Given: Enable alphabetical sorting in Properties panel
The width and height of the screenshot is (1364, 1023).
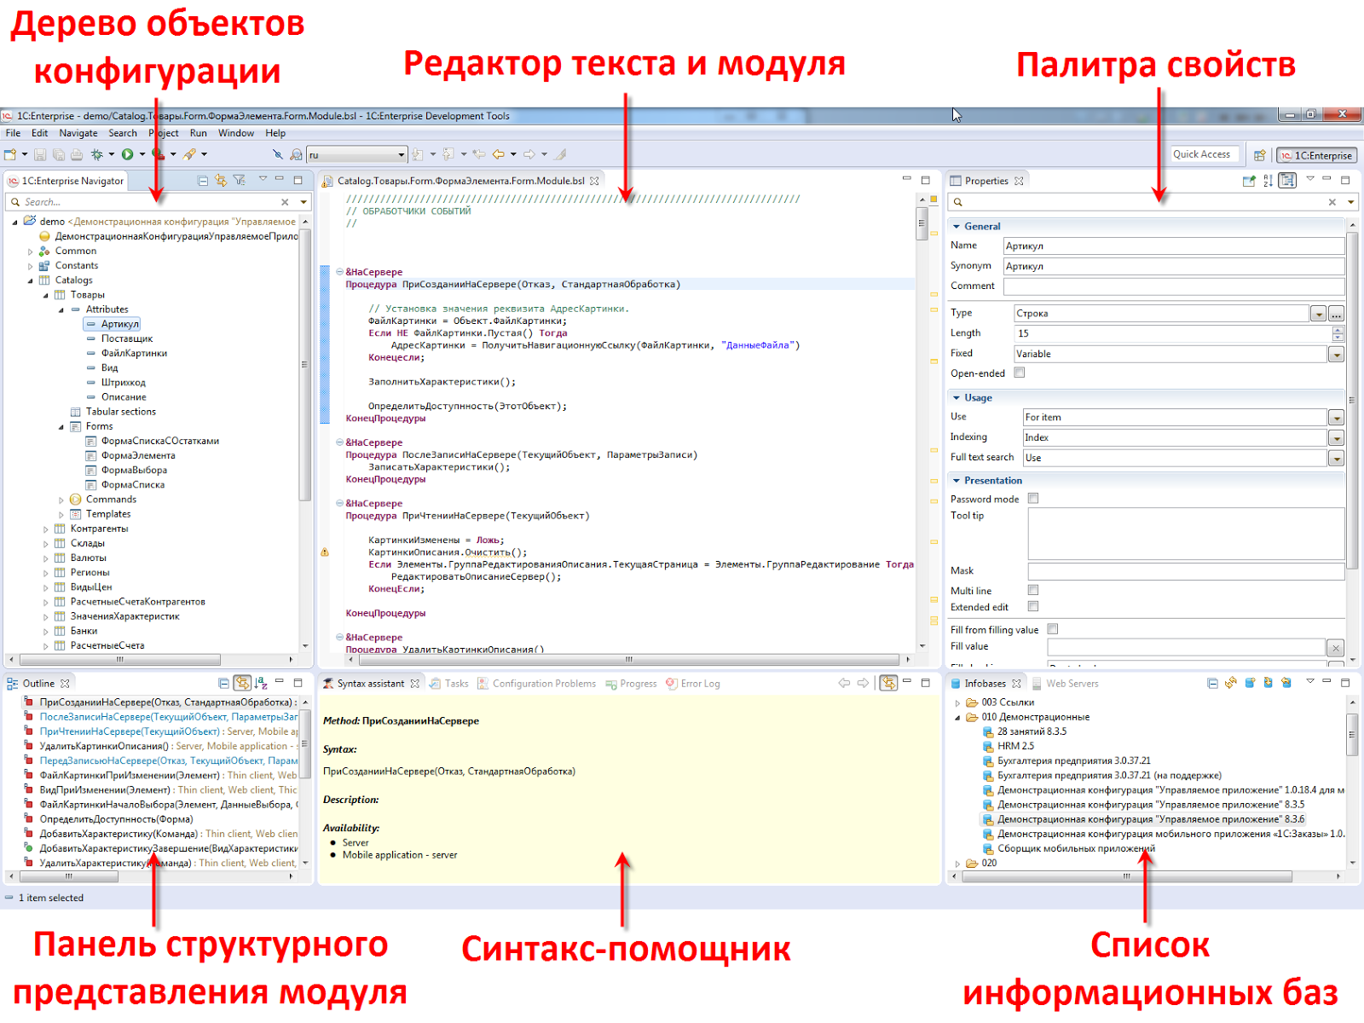Looking at the screenshot, I should tap(1268, 180).
